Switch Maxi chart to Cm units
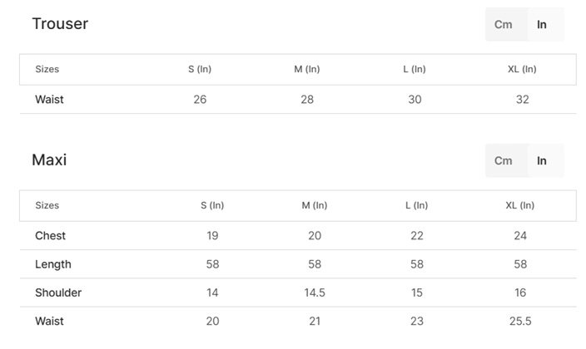This screenshot has width=586, height=349. 504,160
